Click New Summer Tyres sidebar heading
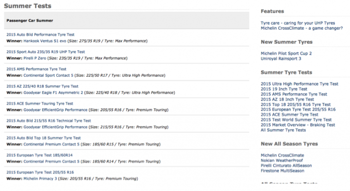350x191 pixels. tap(287, 42)
